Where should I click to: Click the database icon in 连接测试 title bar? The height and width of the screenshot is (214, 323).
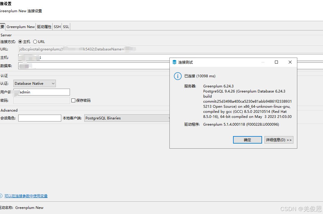coord(174,62)
